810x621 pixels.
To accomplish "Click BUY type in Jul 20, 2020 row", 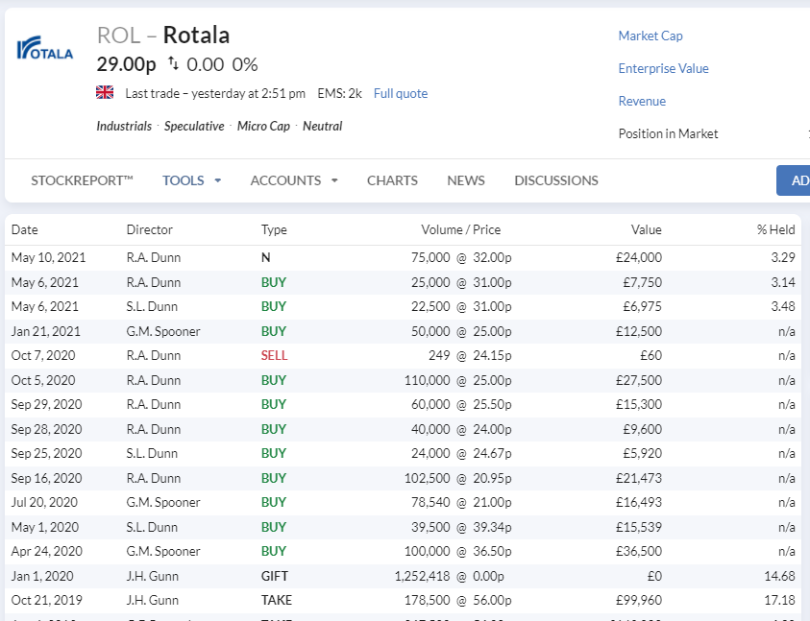I will click(x=274, y=502).
